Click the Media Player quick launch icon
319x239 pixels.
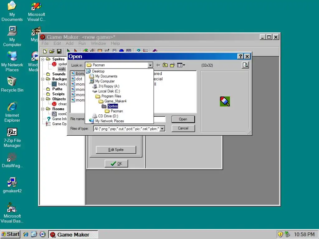point(42,234)
